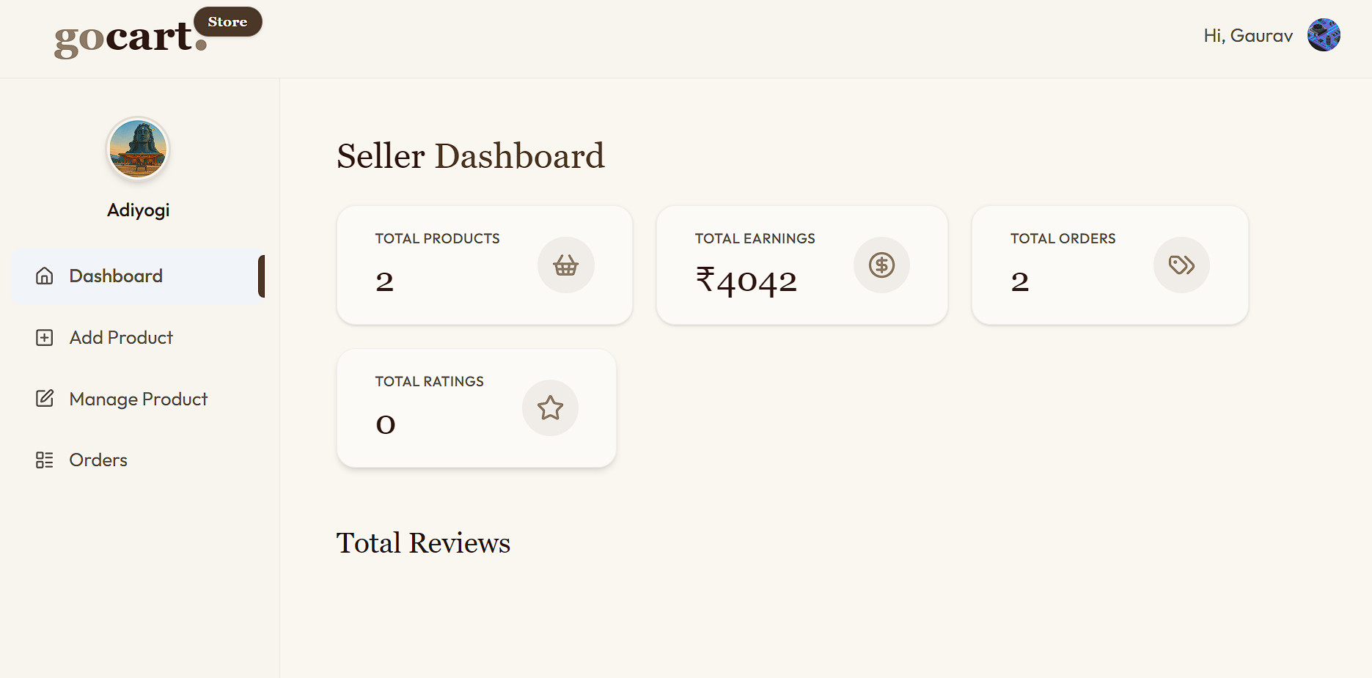The width and height of the screenshot is (1372, 678).
Task: Click the star icon in Total Ratings
Action: point(550,408)
